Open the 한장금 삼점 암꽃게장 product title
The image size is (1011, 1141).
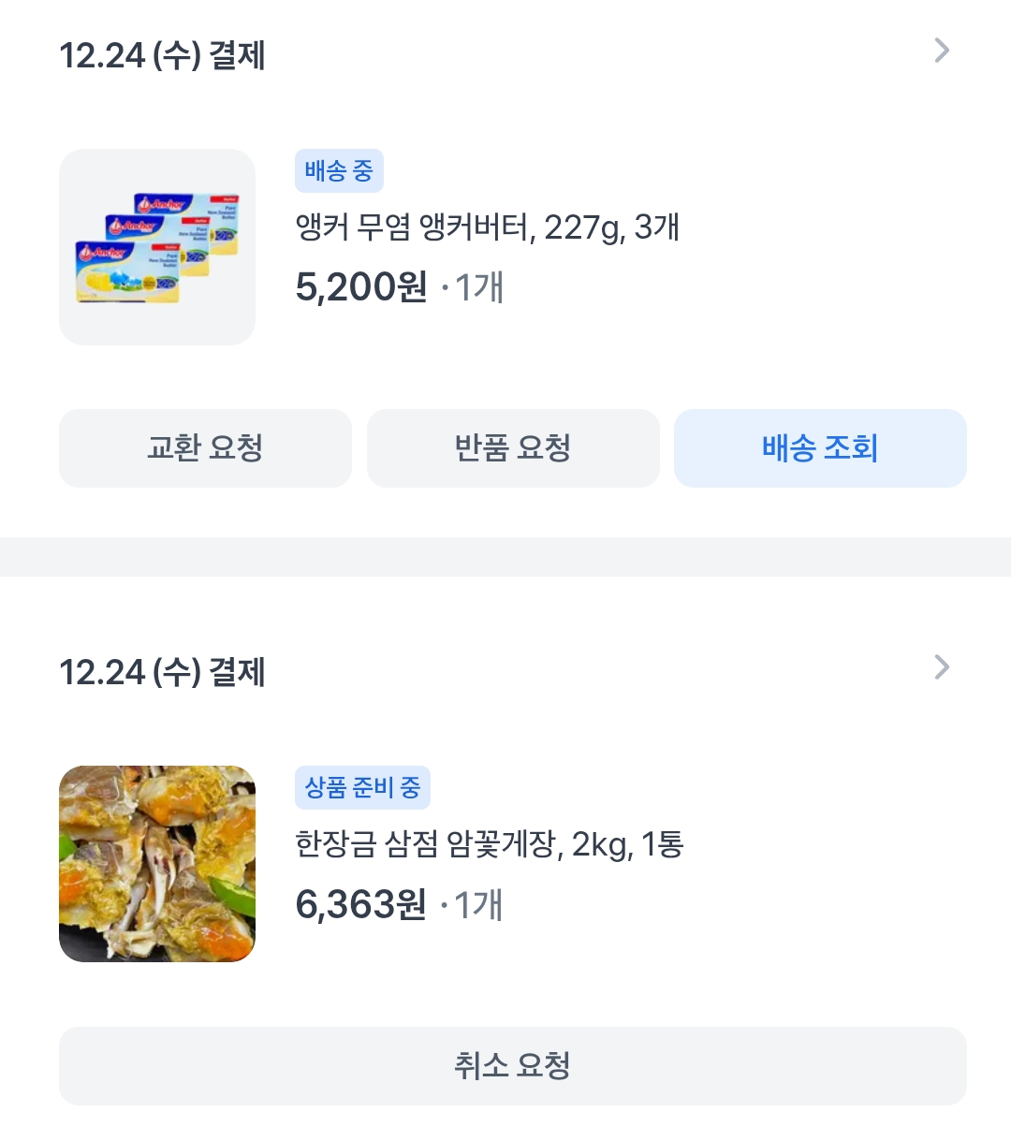(x=489, y=844)
